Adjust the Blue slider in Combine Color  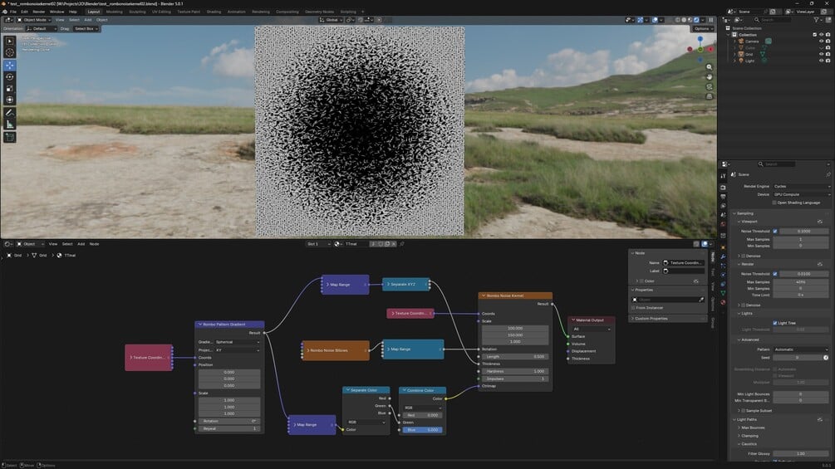point(422,430)
